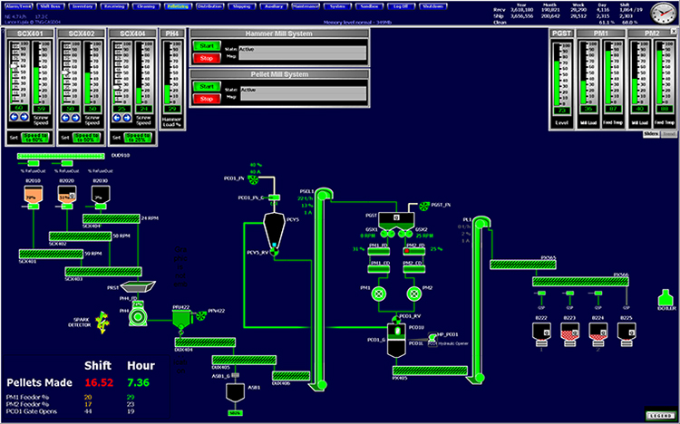
Task: Click the PM1 pellet mill icon
Action: pos(379,294)
